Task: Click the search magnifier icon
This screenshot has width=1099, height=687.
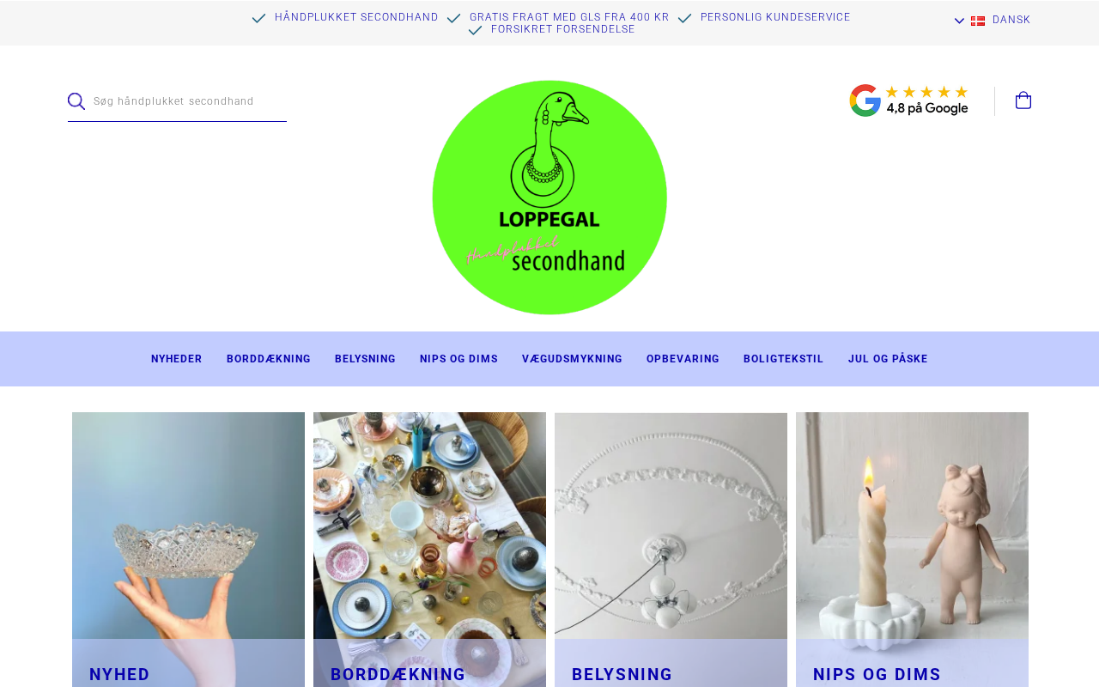Action: coord(76,101)
